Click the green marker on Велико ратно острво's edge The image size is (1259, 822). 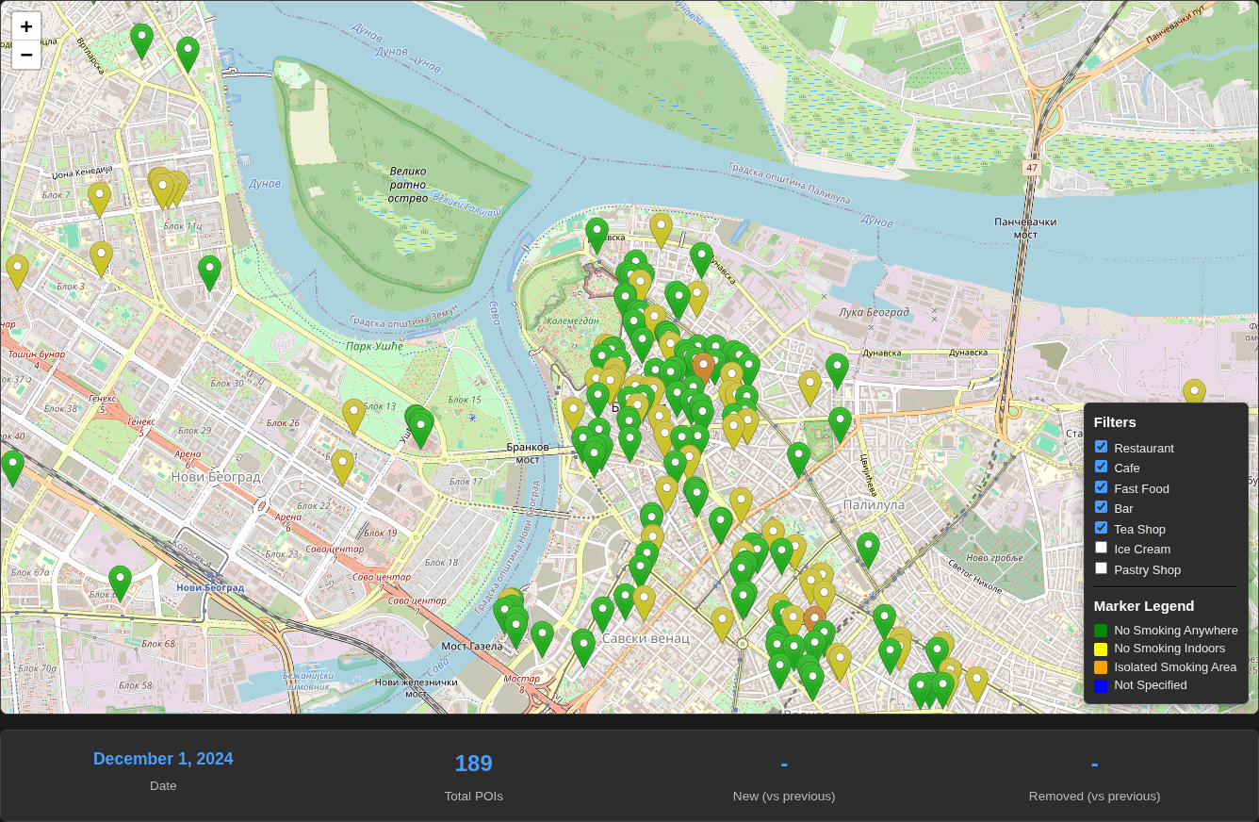[x=597, y=236]
